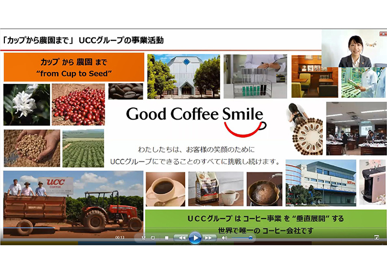Image resolution: width=387 pixels, height=273 pixels.
Task: Close the presenter webcam overlay
Action: tap(383, 34)
